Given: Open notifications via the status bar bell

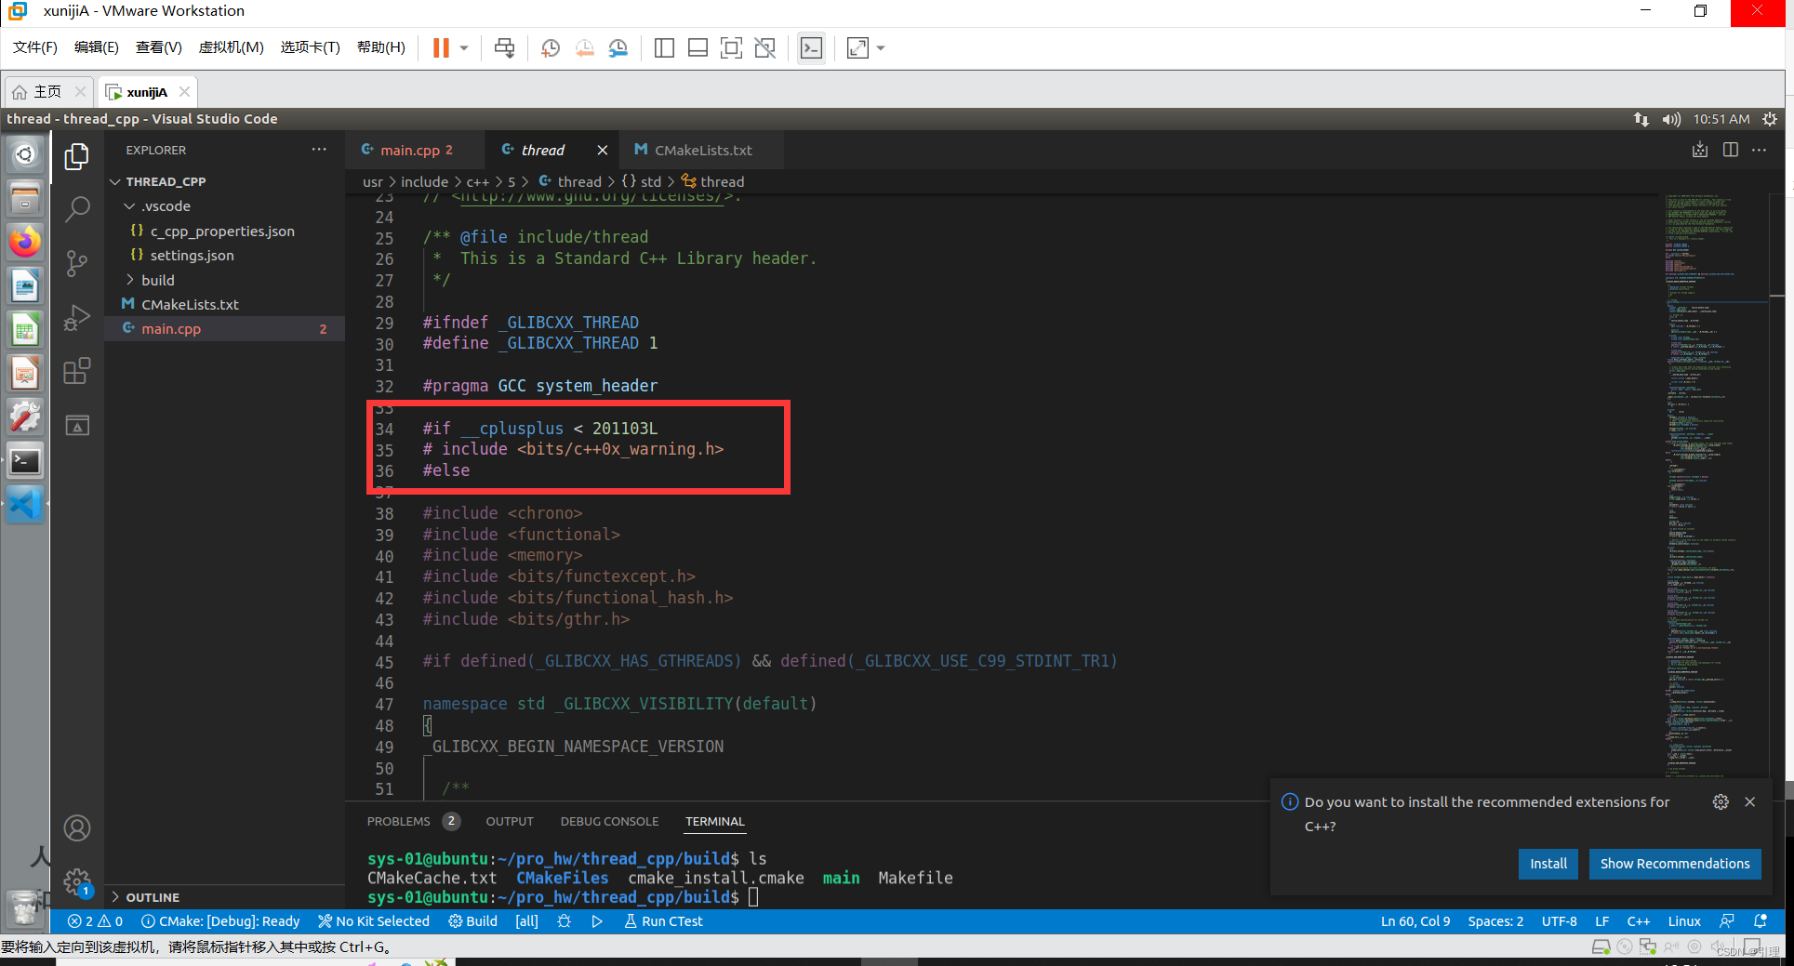Looking at the screenshot, I should coord(1761,920).
